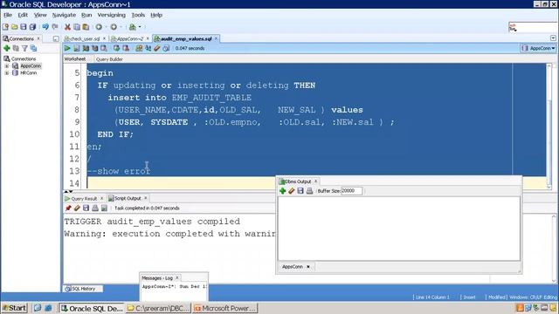Open the editor tab list dropdown
Image resolution: width=559 pixels, height=314 pixels.
tap(553, 38)
